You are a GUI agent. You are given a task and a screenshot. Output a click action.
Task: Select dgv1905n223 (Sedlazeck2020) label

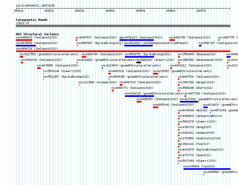141,37
